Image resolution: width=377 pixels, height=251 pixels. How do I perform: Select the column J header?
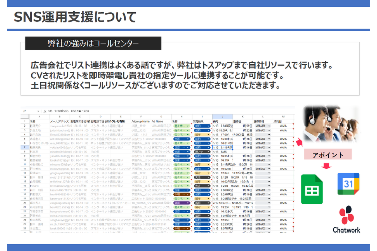pos(222,117)
